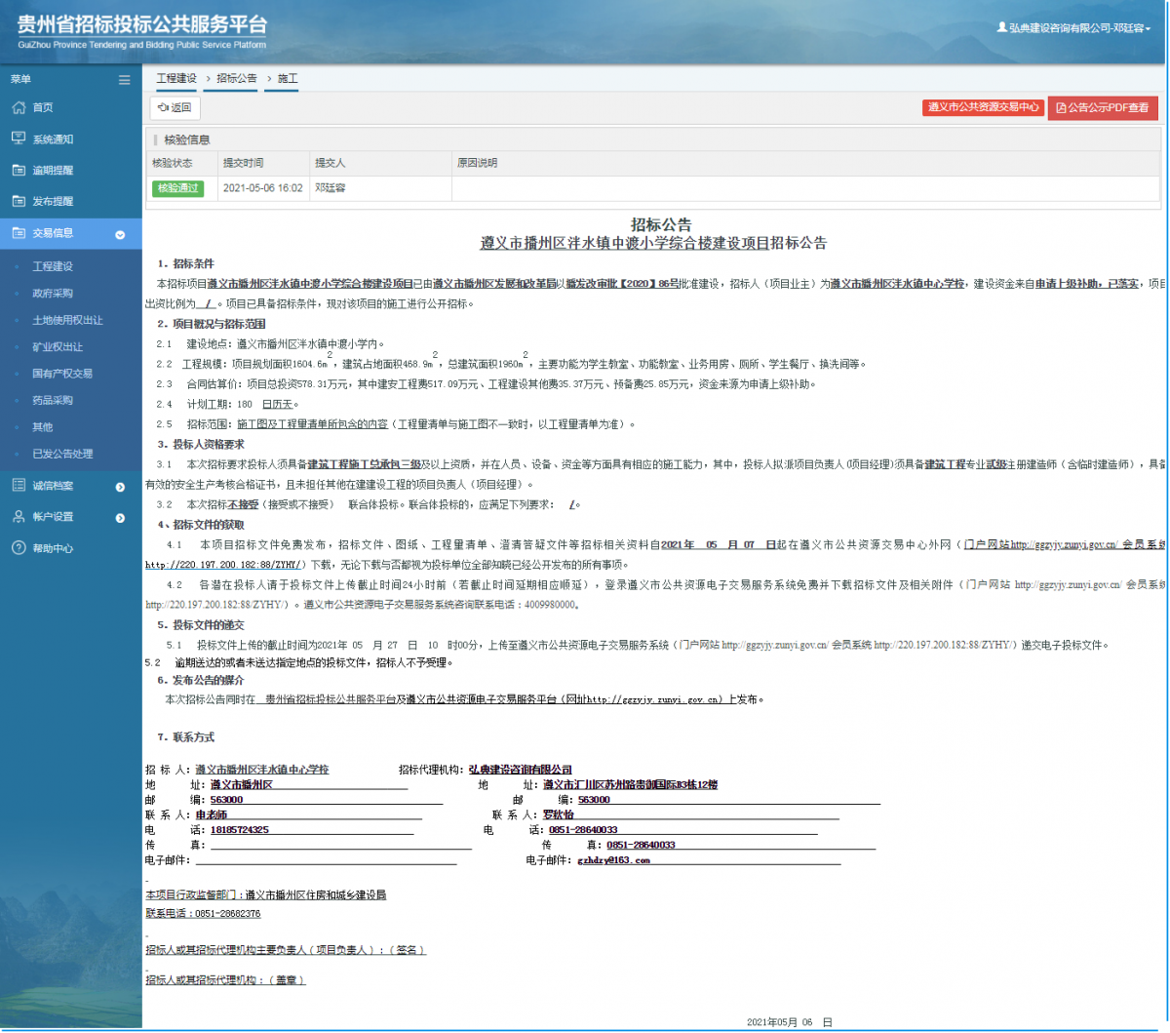
Task: Open 公告公示PDF查看 to view PDF
Action: [1105, 107]
